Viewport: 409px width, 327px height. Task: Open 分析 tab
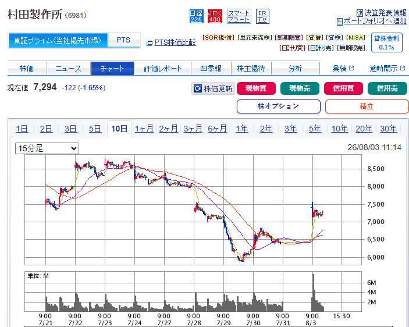(296, 68)
